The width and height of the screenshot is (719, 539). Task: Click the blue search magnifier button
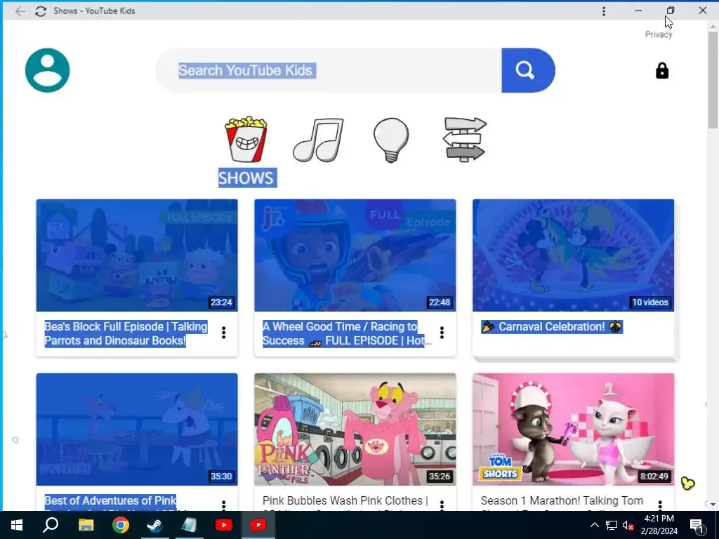[528, 70]
